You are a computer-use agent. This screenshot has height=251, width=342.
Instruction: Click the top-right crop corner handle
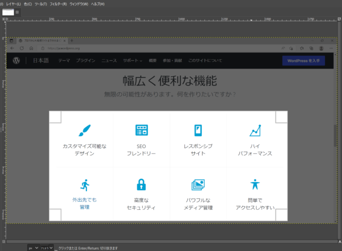click(x=281, y=117)
